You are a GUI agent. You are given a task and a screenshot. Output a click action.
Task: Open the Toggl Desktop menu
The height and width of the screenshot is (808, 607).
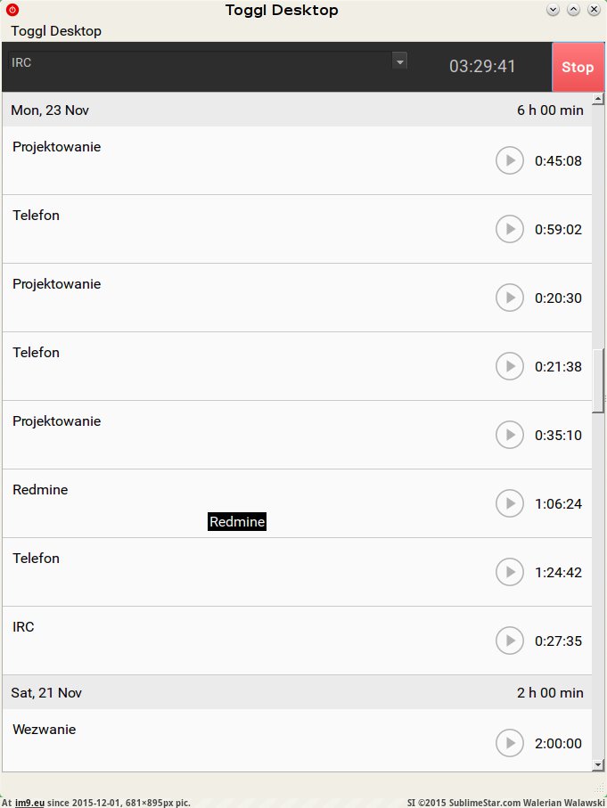56,31
